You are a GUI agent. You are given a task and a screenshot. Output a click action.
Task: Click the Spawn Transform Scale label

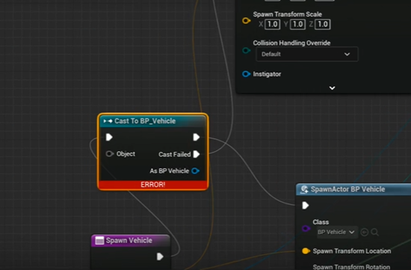287,14
